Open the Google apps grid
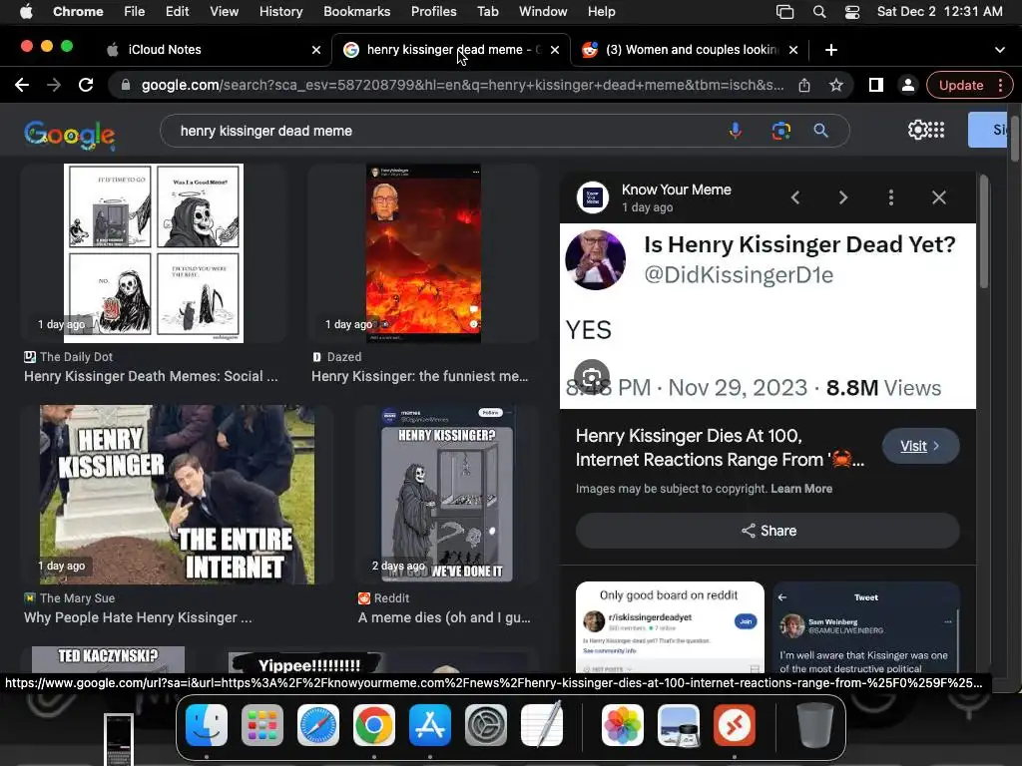 936,130
